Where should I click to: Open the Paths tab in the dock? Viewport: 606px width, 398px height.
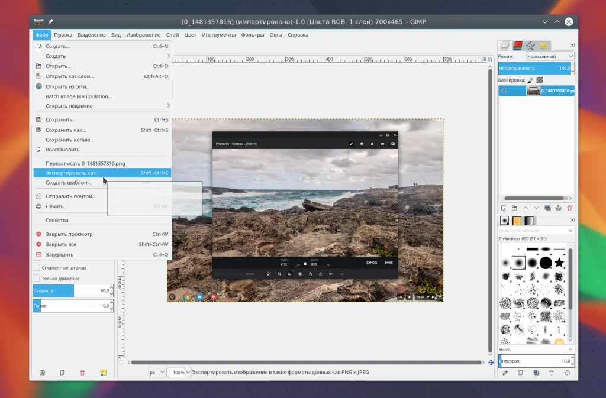[x=530, y=45]
